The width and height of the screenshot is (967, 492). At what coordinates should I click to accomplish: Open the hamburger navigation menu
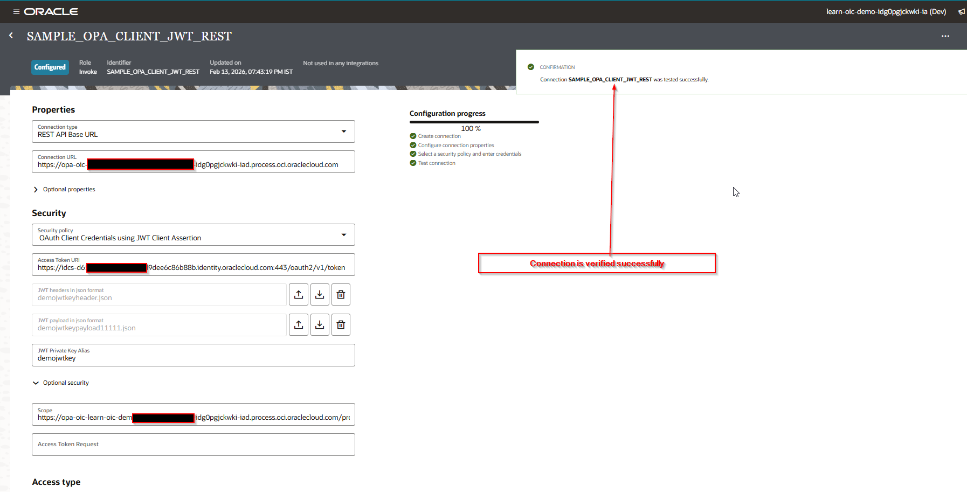tap(16, 11)
